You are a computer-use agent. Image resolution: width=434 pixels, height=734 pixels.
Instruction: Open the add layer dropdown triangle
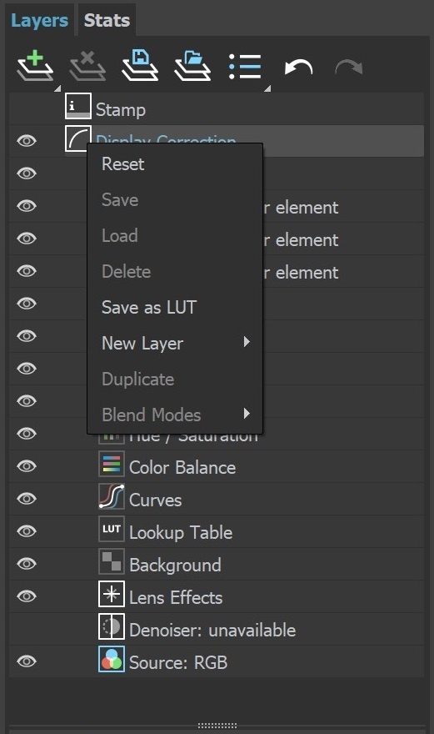coord(57,88)
